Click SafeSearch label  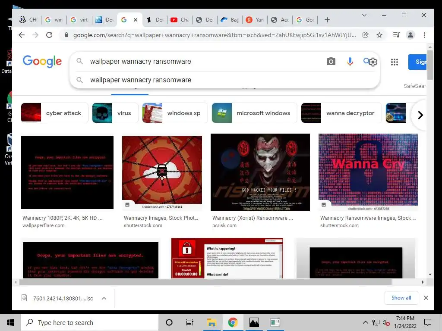(415, 86)
